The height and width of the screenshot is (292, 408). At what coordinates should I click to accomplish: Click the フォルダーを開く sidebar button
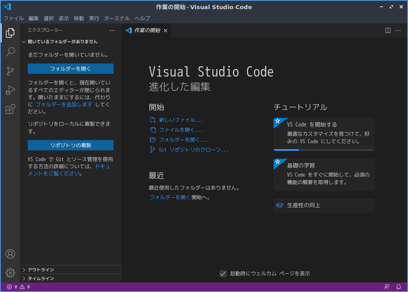point(71,69)
